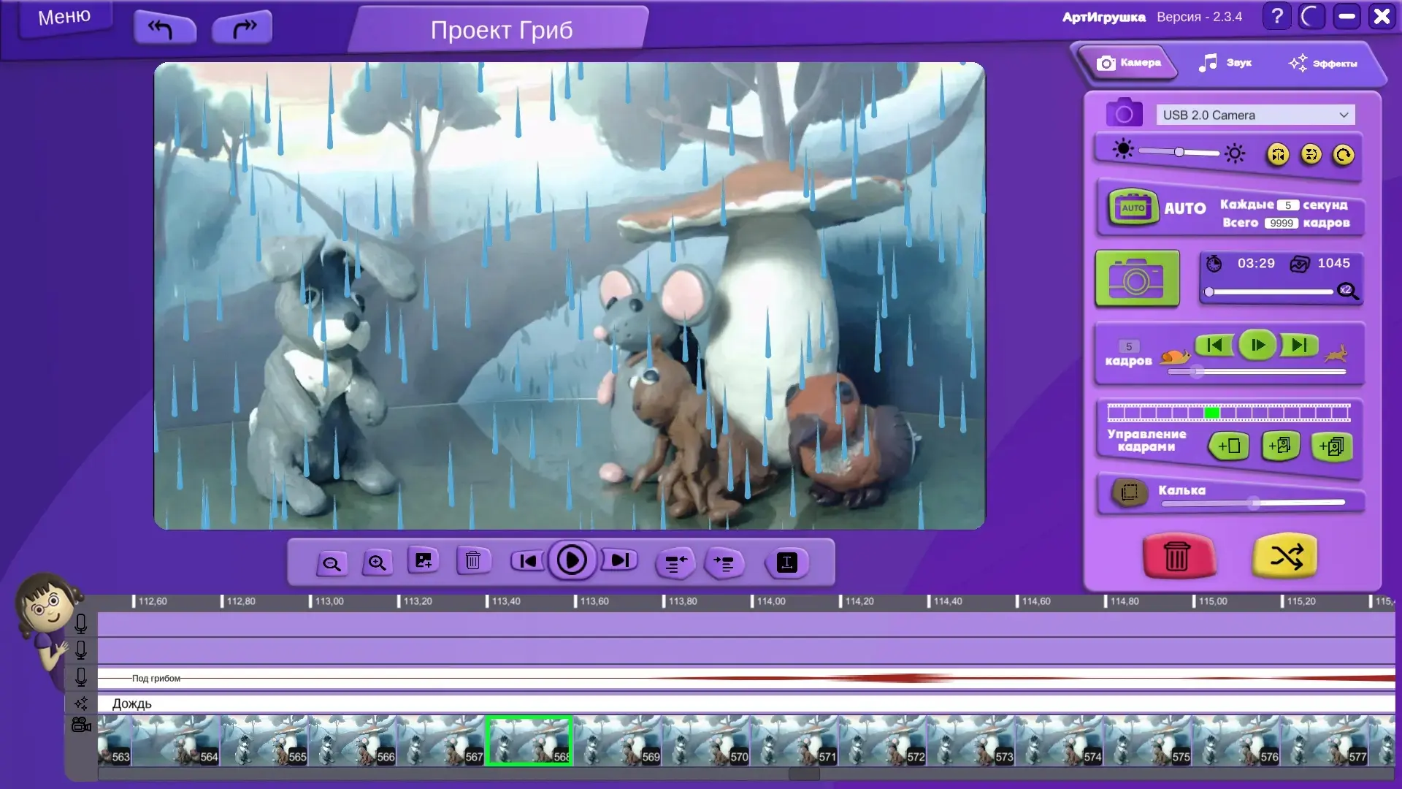This screenshot has height=789, width=1402.
Task: Toggle the x2 zoom magnifier
Action: [x=1347, y=291]
